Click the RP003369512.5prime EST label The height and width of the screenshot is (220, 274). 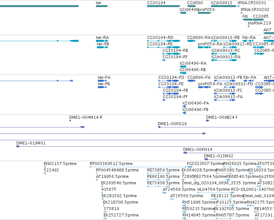[111, 164]
